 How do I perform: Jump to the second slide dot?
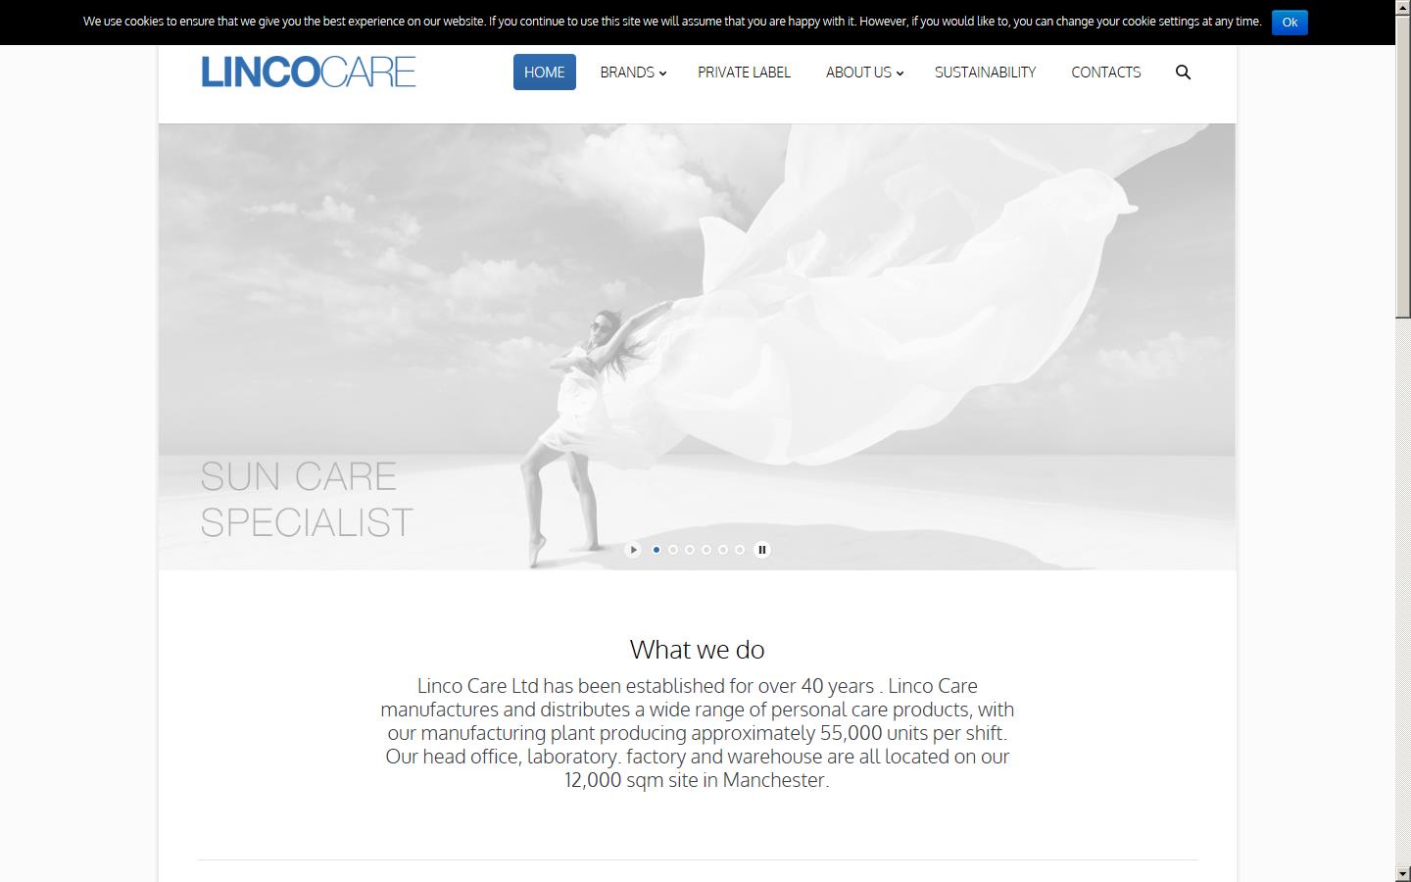point(673,550)
